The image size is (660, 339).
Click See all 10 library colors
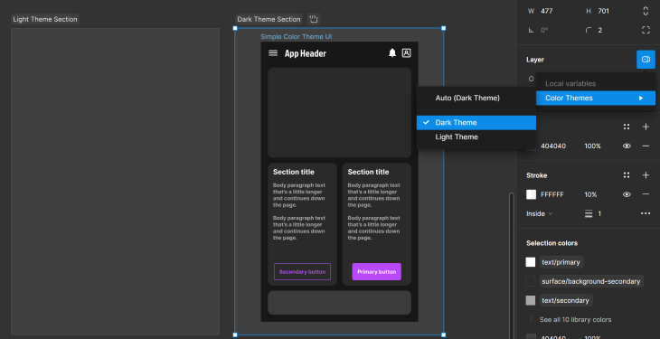tap(575, 320)
